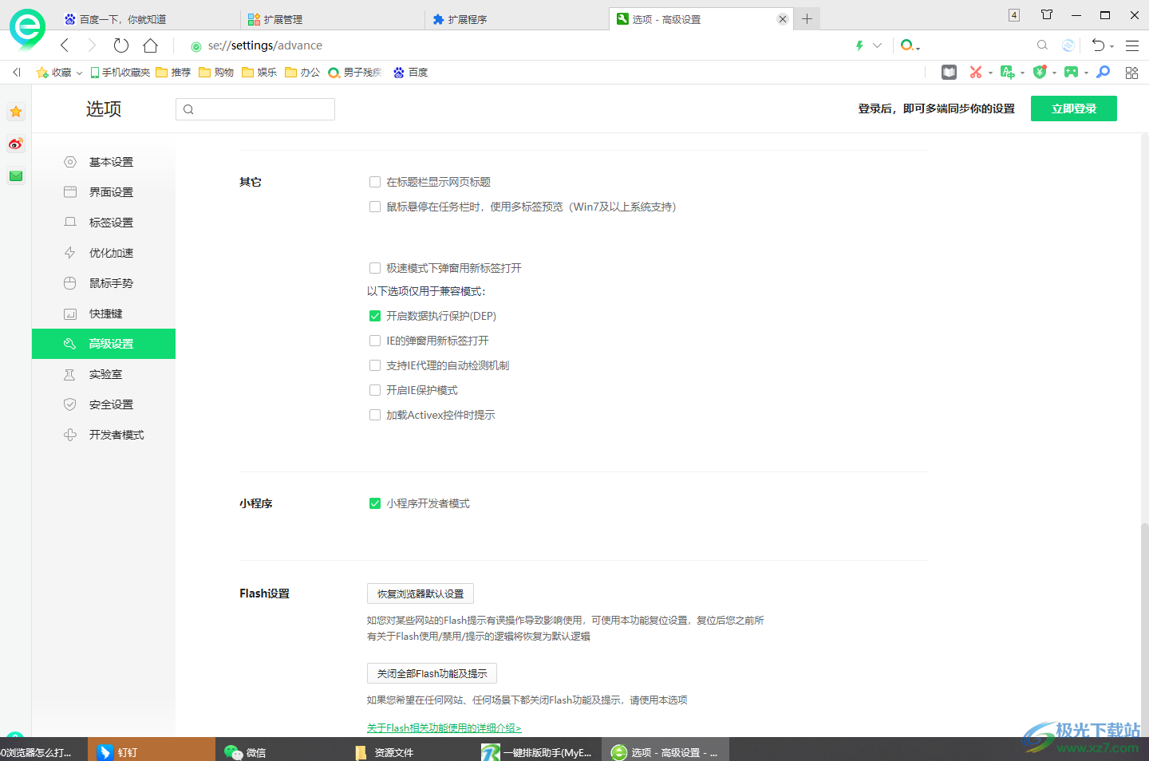Image resolution: width=1149 pixels, height=761 pixels.
Task: Switch to the 百度一下 tab
Action: coord(148,19)
